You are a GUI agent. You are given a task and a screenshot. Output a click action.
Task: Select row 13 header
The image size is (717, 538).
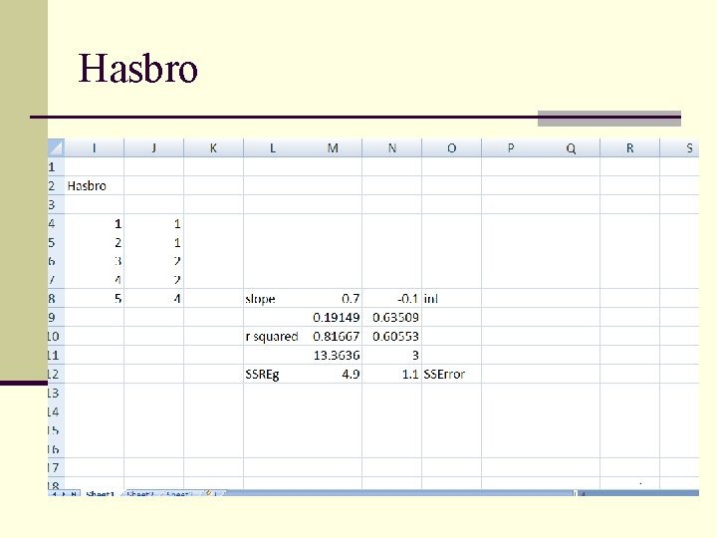(x=56, y=393)
